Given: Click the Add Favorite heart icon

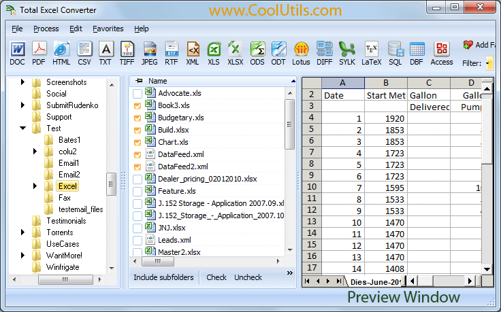Looking at the screenshot, I should 468,45.
